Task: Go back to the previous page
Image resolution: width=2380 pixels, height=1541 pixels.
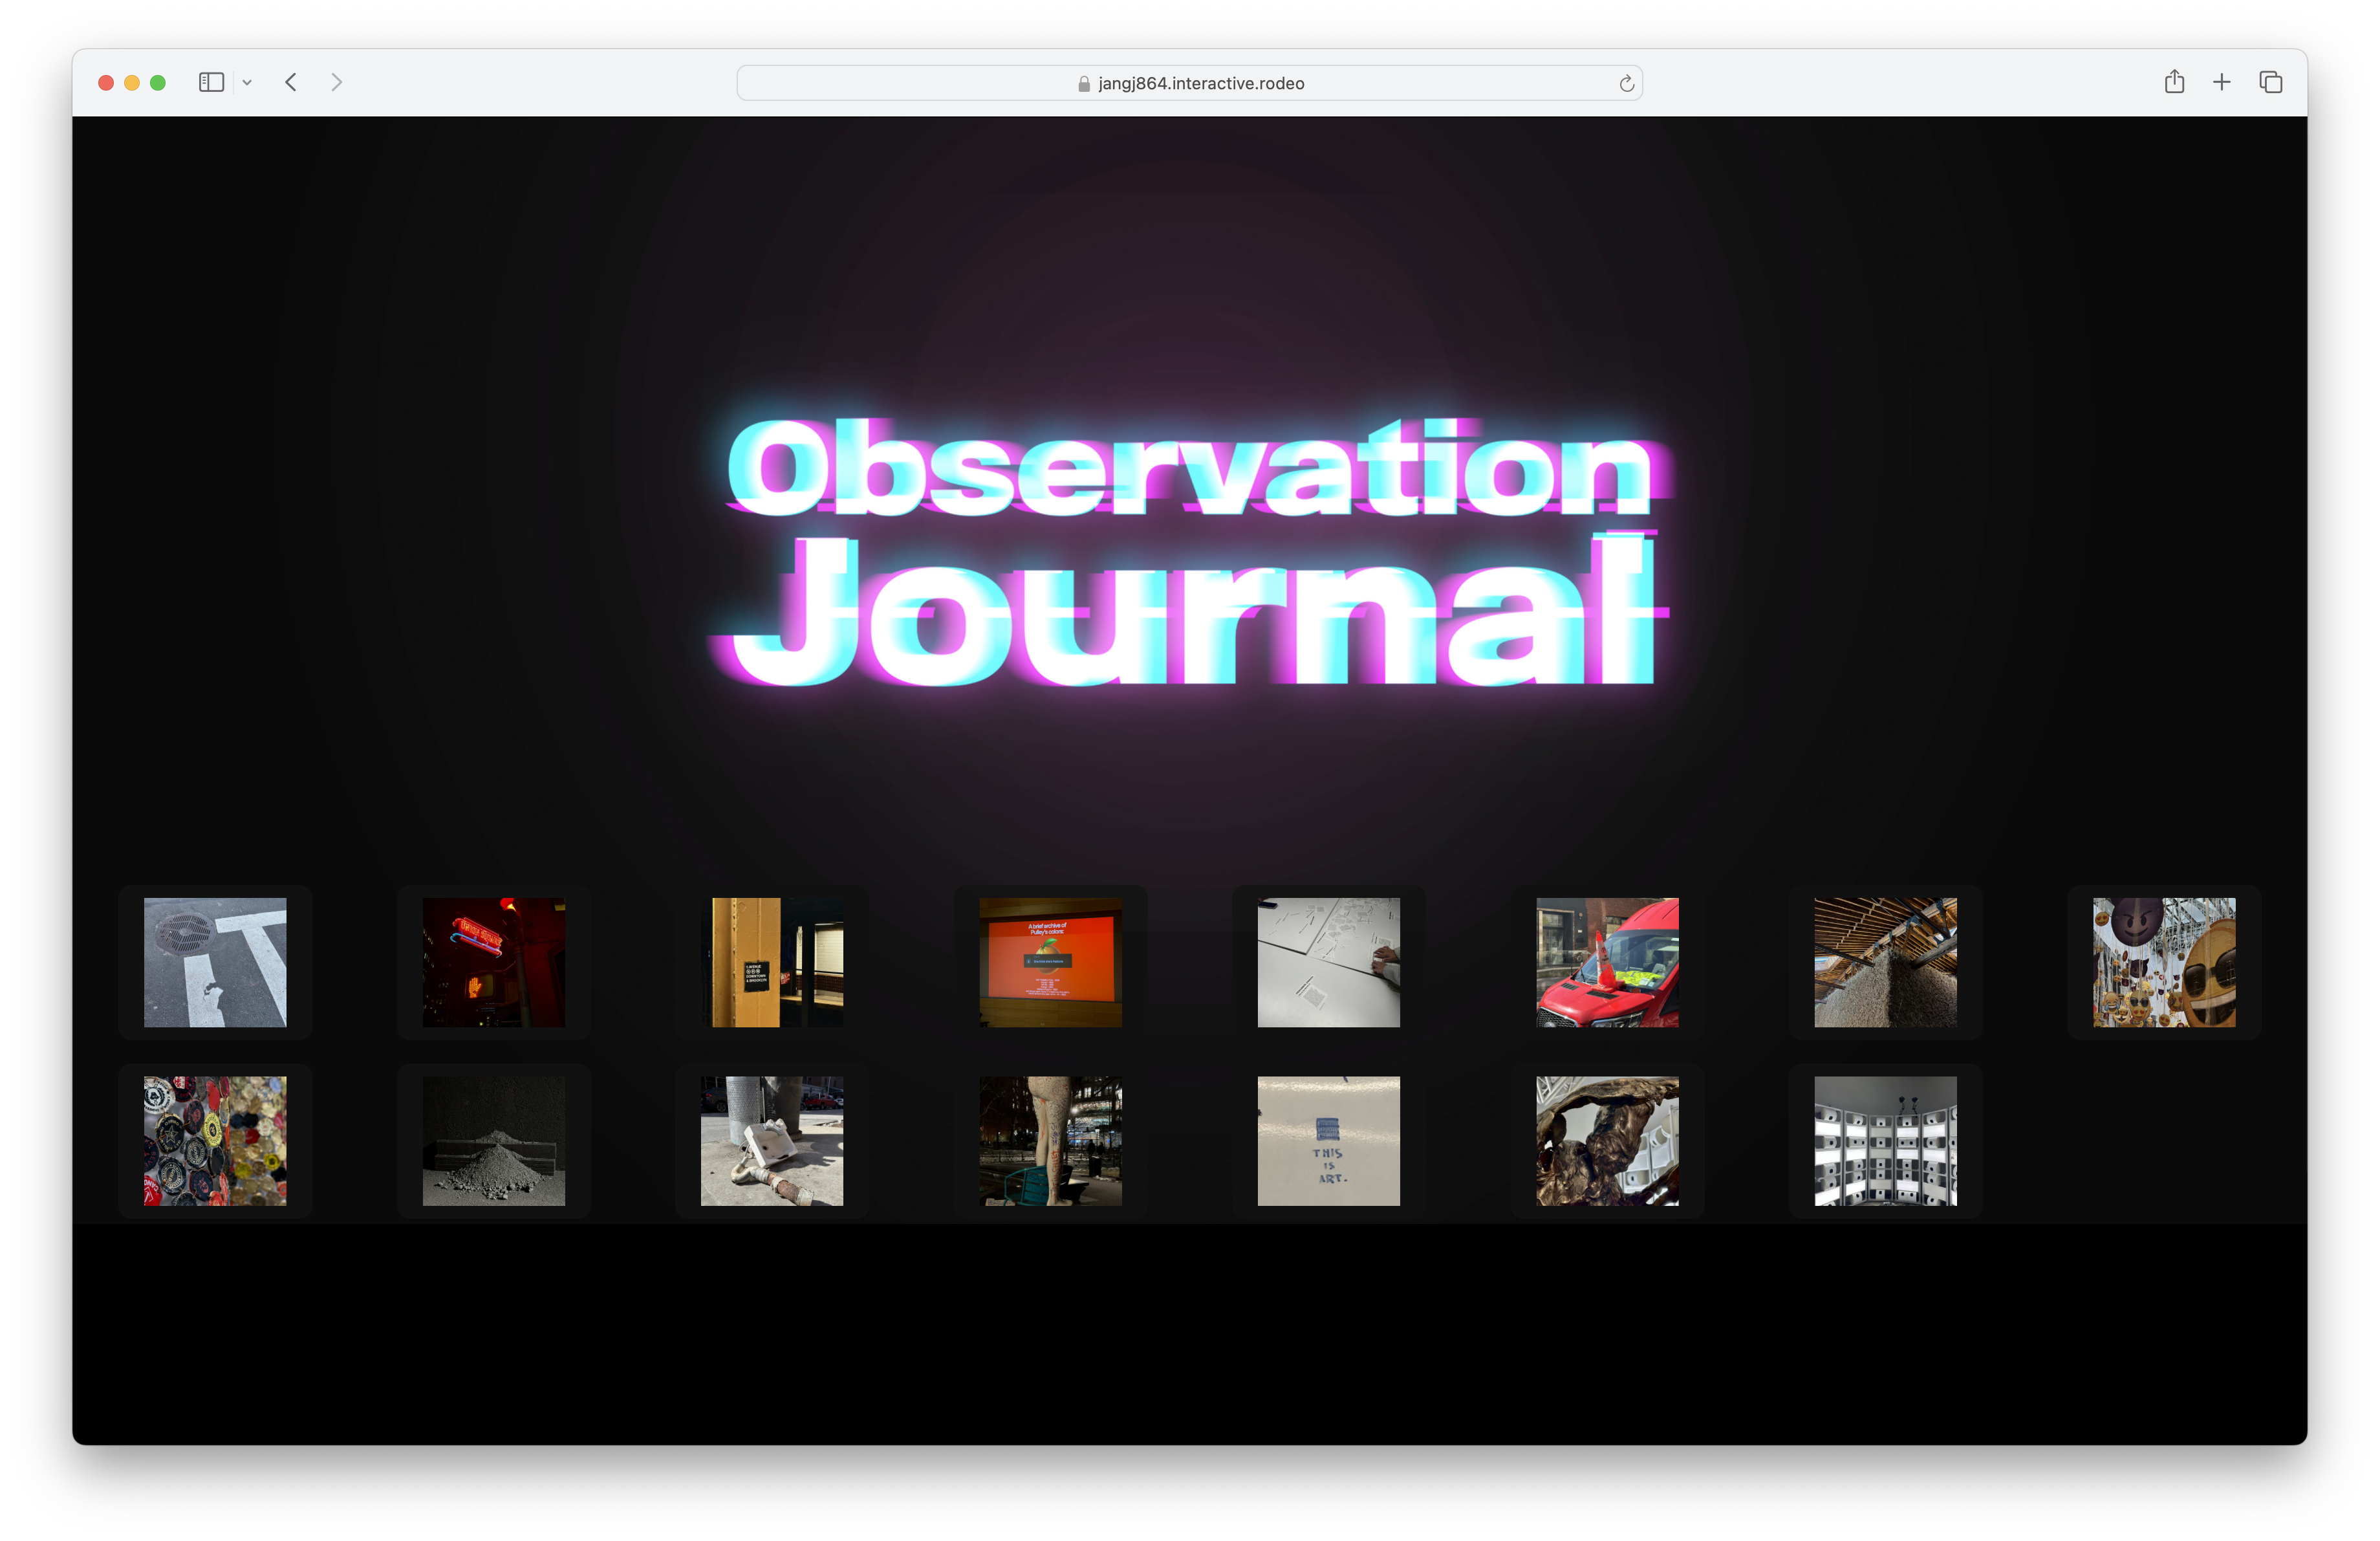Action: click(291, 82)
